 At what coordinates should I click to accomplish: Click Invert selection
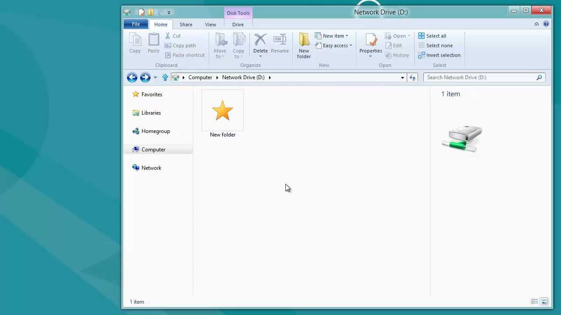(x=440, y=55)
